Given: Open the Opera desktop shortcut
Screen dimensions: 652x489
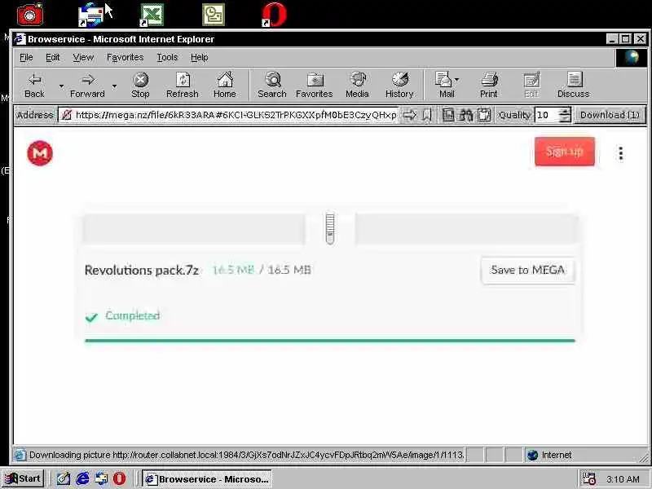Looking at the screenshot, I should point(275,15).
